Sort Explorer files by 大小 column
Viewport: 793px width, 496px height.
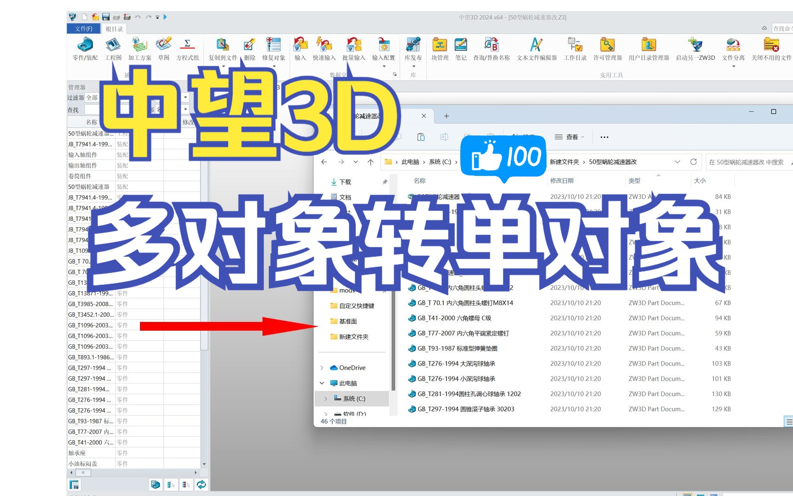[700, 180]
